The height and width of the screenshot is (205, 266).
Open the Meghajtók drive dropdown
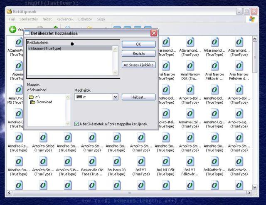[115, 97]
